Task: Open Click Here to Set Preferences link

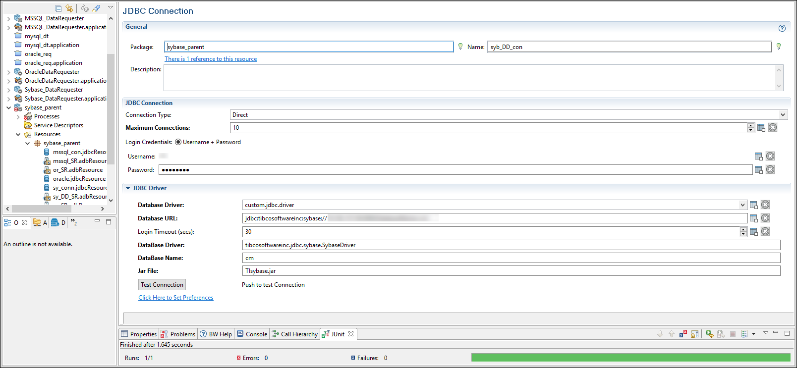Action: tap(175, 298)
